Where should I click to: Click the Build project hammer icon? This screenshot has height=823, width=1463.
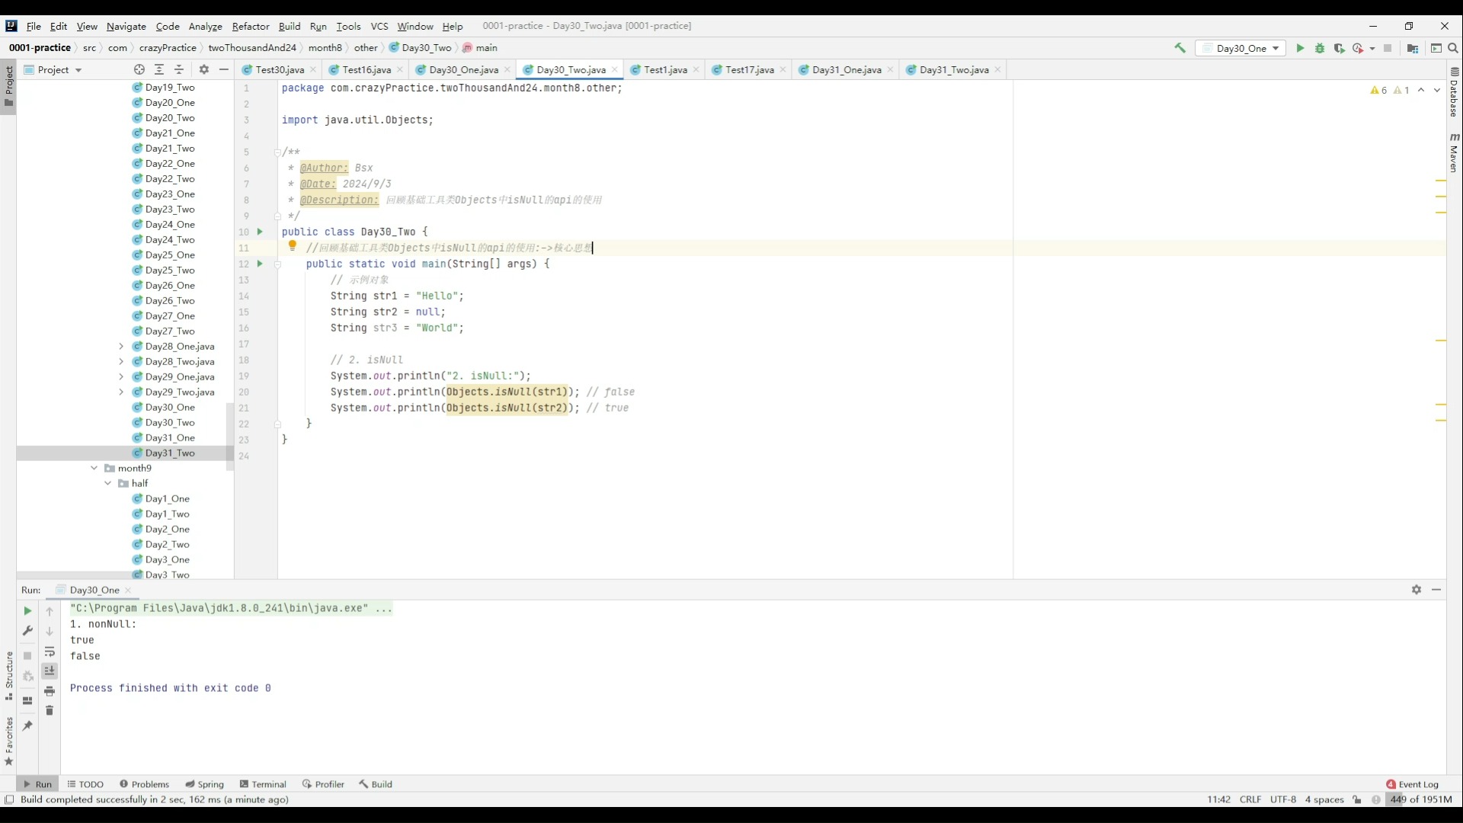pos(1180,48)
